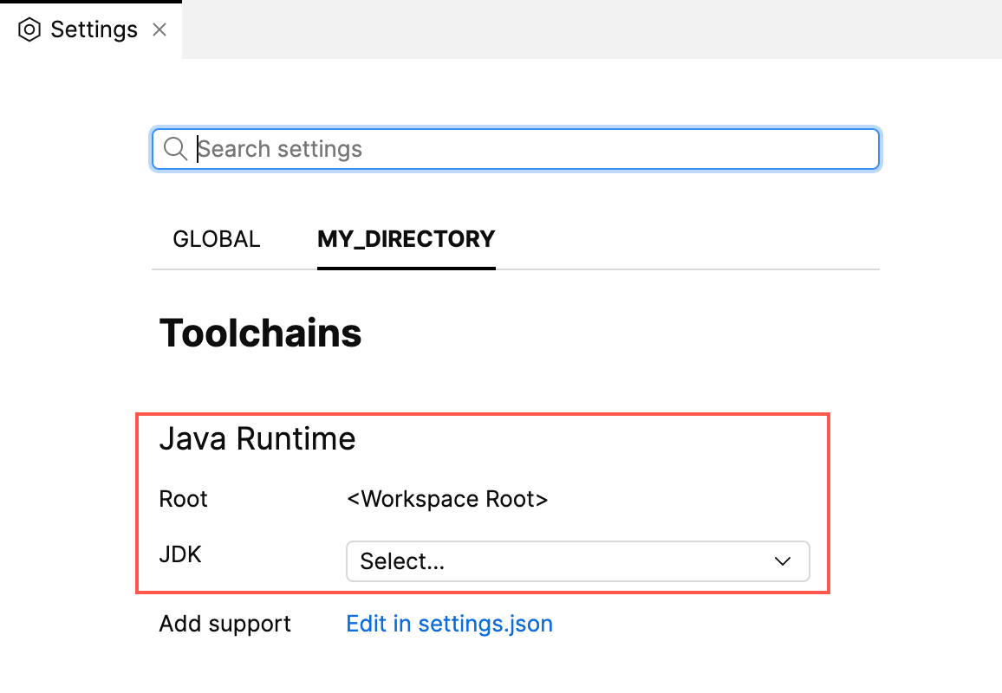Switch to the MY_DIRECTORY settings tab
The width and height of the screenshot is (1002, 693).
[406, 239]
